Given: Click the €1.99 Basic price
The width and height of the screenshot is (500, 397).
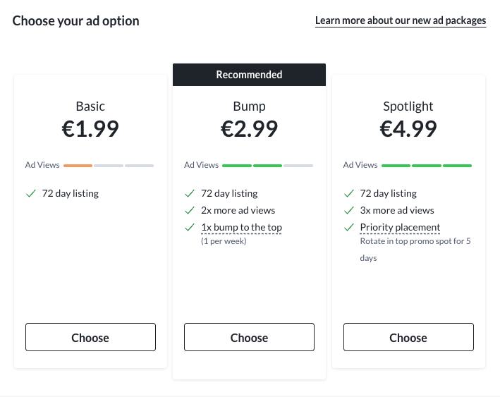Looking at the screenshot, I should click(x=90, y=128).
